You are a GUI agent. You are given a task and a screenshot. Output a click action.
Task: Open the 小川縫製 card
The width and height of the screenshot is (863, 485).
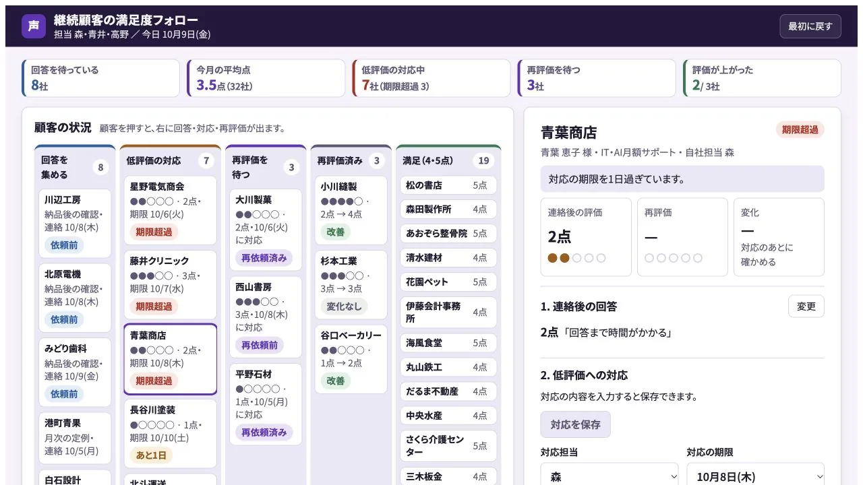(x=351, y=210)
